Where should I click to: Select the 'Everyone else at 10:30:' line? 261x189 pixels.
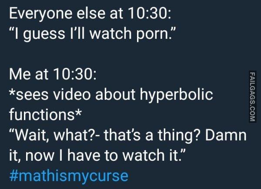coord(90,13)
